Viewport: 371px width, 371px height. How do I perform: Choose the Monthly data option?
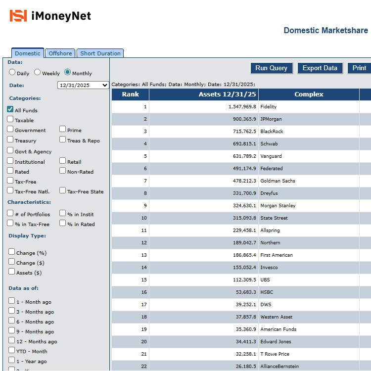(x=68, y=72)
